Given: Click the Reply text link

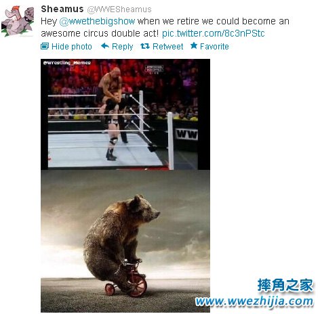Looking at the screenshot, I should click(x=122, y=47).
